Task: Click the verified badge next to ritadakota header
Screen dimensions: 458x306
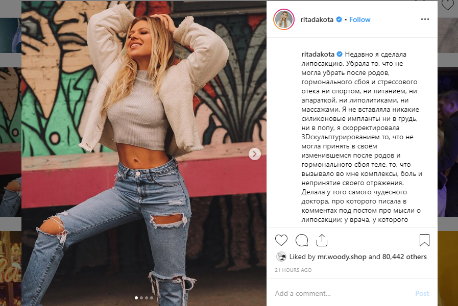Action: [339, 19]
